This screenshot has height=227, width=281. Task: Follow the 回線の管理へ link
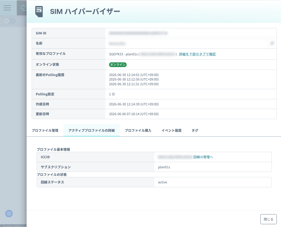click(x=203, y=157)
